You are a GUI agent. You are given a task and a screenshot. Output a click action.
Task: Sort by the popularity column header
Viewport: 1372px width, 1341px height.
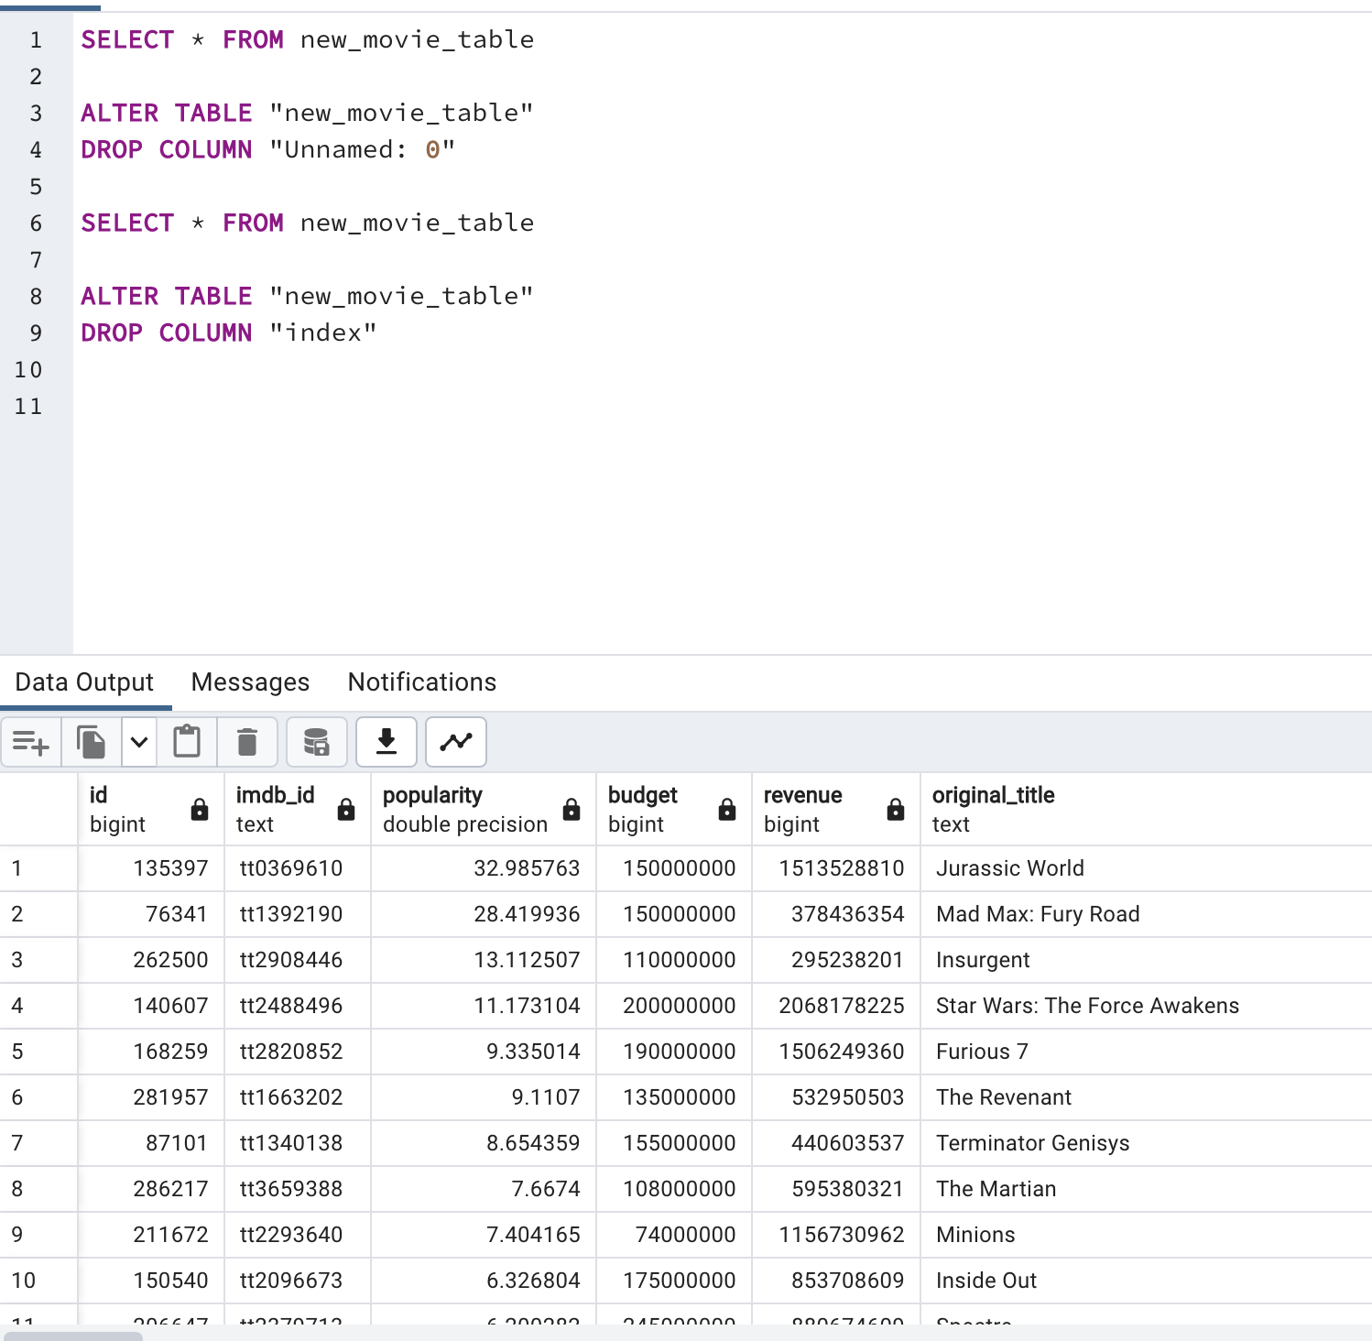point(431,795)
